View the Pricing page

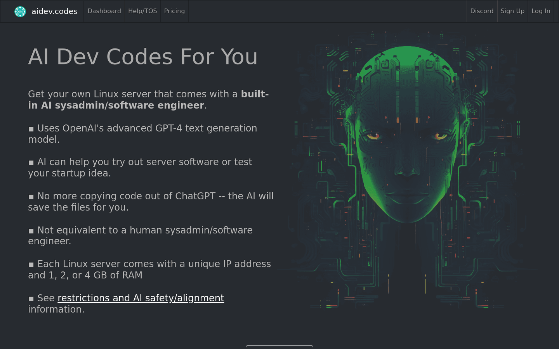[x=174, y=11]
